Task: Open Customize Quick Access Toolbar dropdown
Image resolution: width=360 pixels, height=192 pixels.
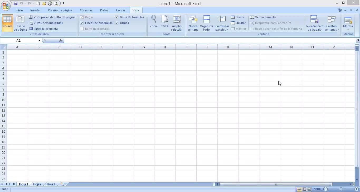Action: pyautogui.click(x=63, y=3)
